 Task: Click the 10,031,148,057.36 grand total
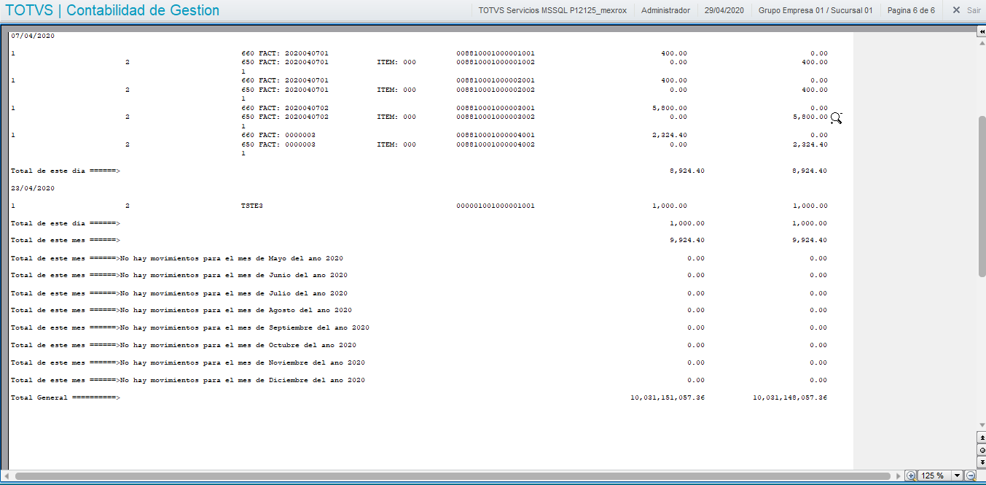[x=790, y=397]
